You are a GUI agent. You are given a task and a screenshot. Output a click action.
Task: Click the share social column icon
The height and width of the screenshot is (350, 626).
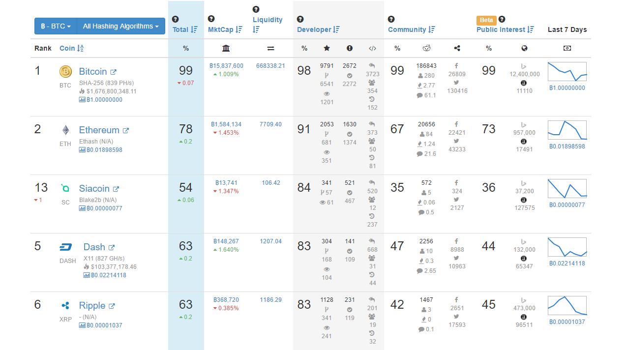pos(457,48)
